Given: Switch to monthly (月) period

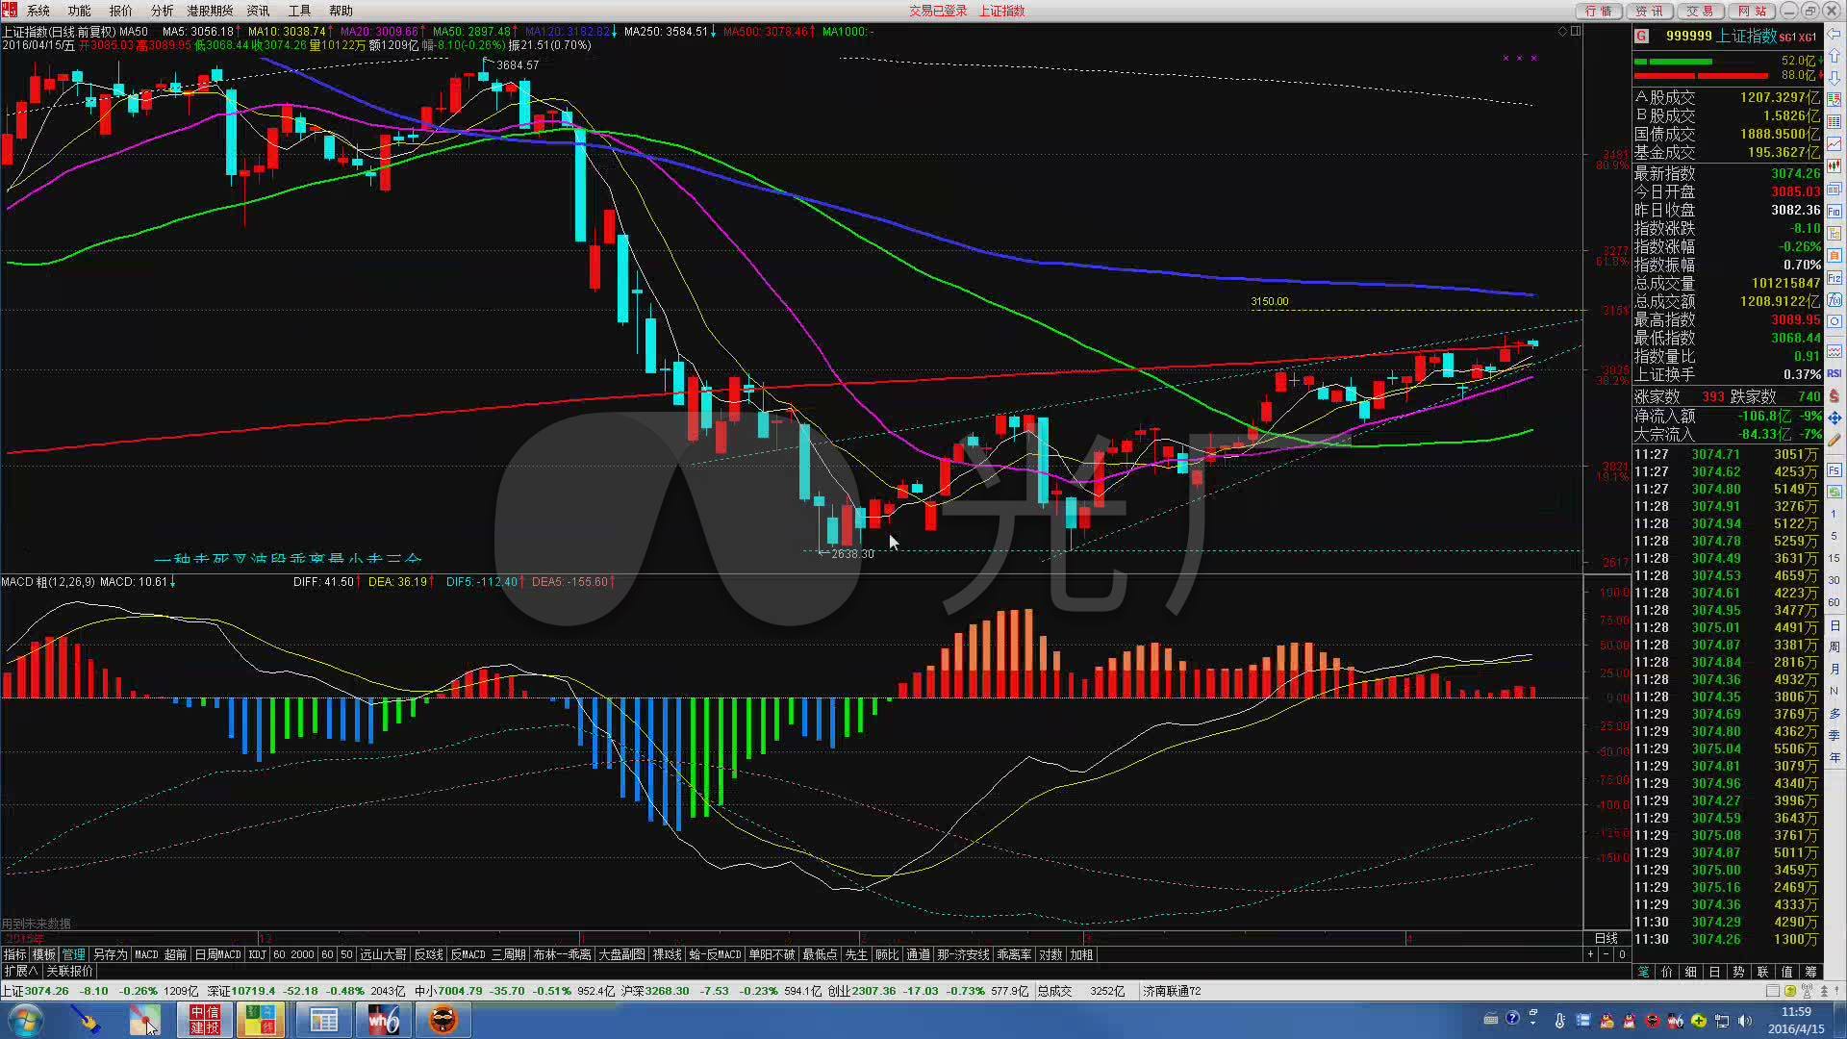Looking at the screenshot, I should [1834, 669].
